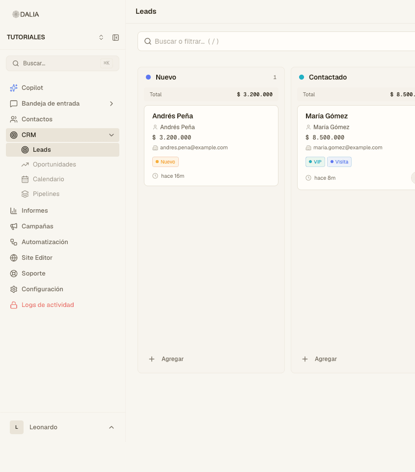The height and width of the screenshot is (472, 415).
Task: Click the Logs de actividad lock icon
Action: pos(14,305)
